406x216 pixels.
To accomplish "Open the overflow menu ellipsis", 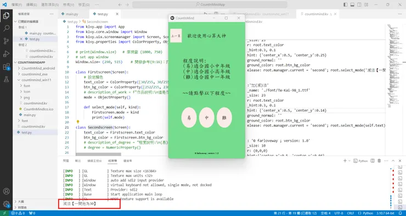I will (97, 4).
